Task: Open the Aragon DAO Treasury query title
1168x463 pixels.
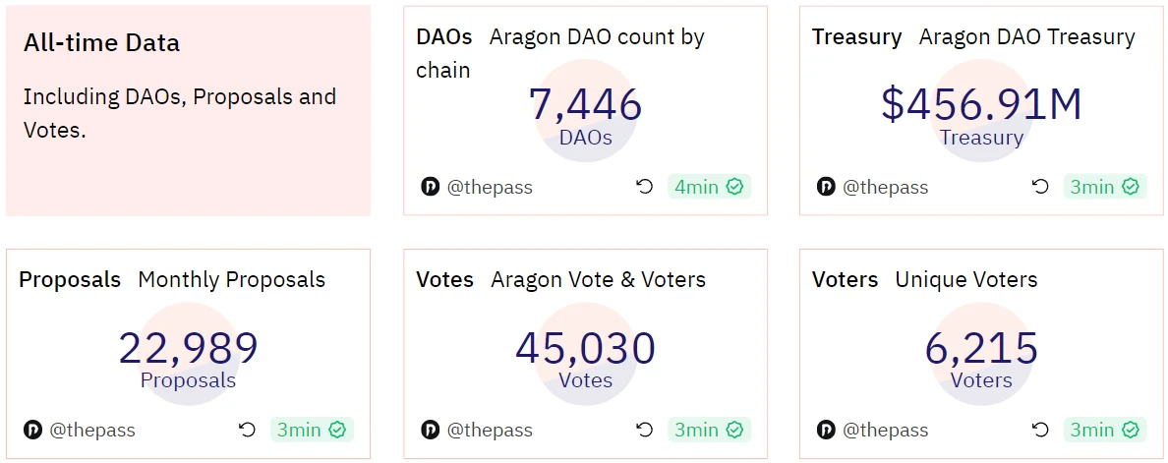Action: click(x=1026, y=37)
